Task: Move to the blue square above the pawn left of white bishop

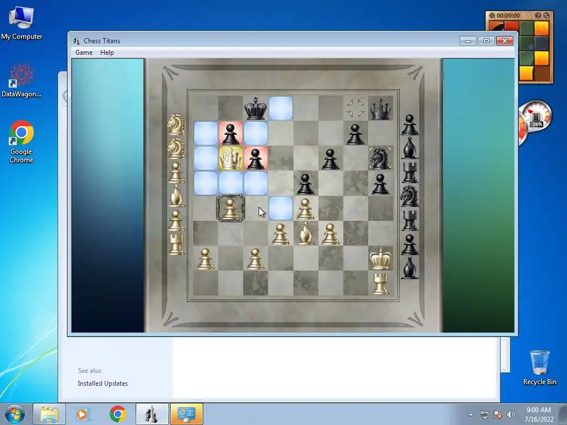Action: (280, 208)
